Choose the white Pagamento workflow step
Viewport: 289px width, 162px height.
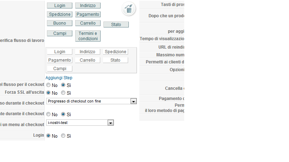tap(60, 60)
